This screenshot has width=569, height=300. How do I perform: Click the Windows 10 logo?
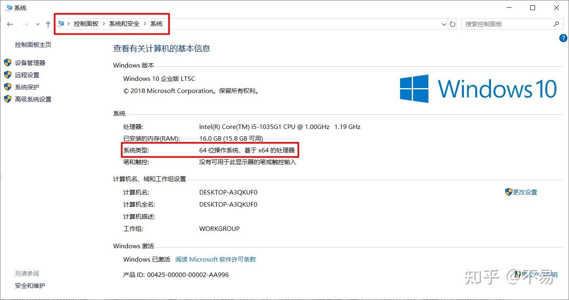pos(478,89)
